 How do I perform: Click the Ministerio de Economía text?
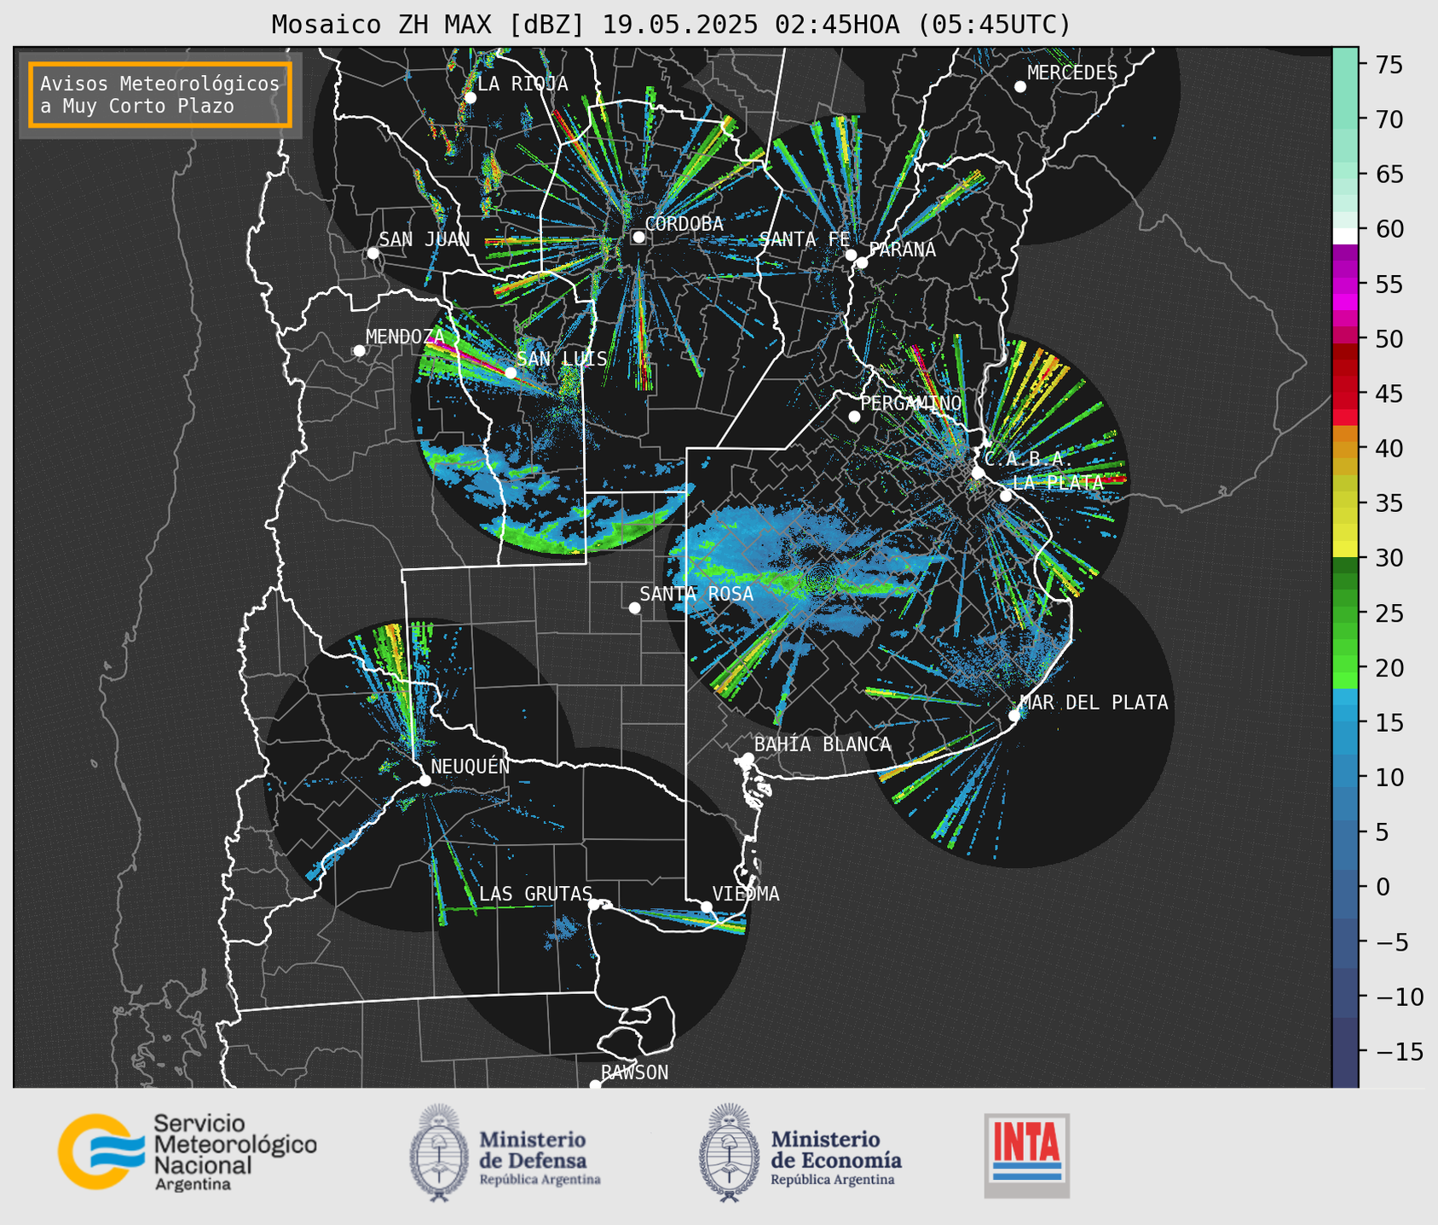835,1149
